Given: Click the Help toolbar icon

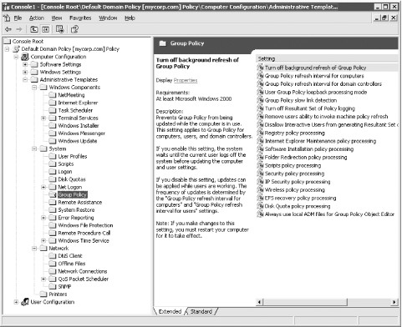Looking at the screenshot, I should 74,29.
